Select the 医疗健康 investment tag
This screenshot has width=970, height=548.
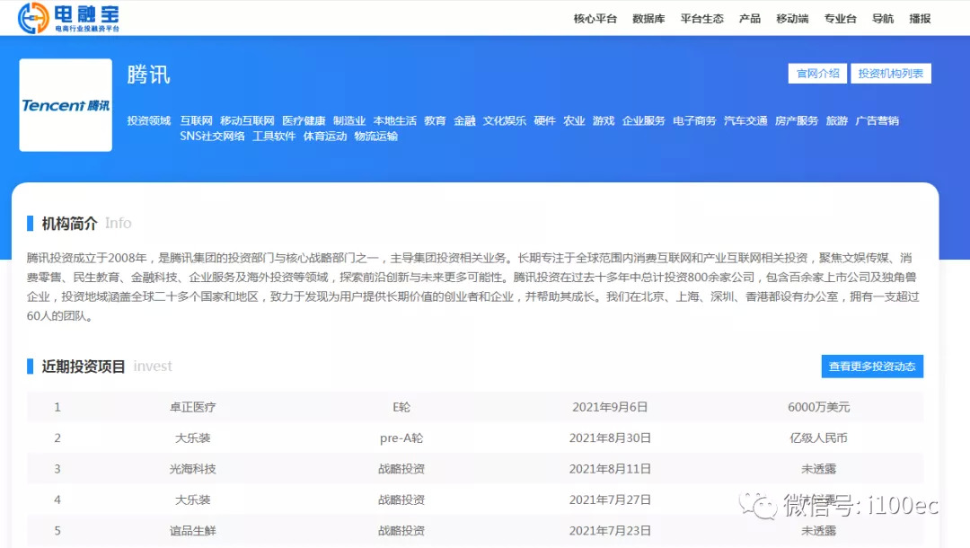[x=304, y=121]
